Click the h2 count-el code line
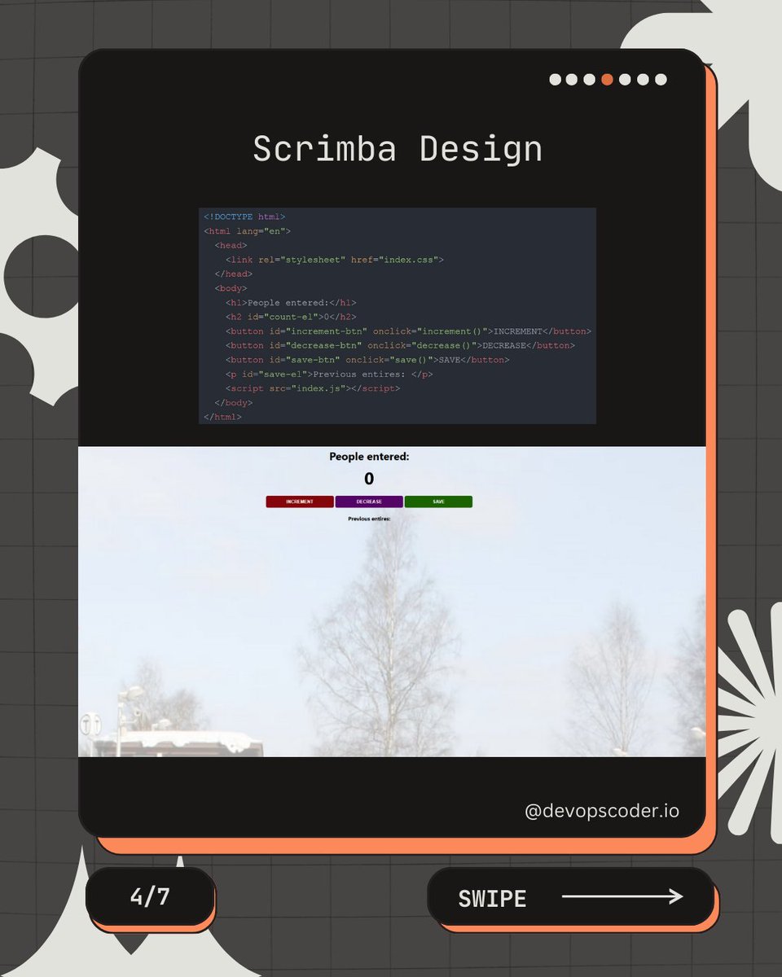The width and height of the screenshot is (782, 977). [x=291, y=317]
